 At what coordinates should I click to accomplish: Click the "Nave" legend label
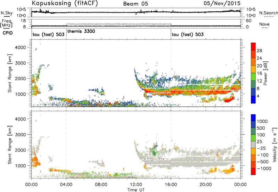(x=264, y=24)
